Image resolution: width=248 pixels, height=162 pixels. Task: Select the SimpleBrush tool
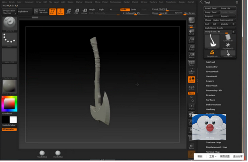[x=212, y=54]
